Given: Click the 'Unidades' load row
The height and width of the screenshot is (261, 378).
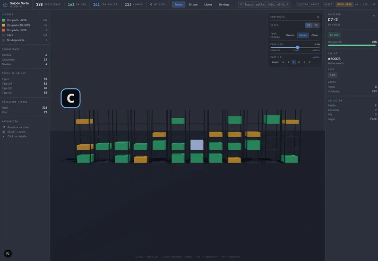Looking at the screenshot, I should click(352, 91).
